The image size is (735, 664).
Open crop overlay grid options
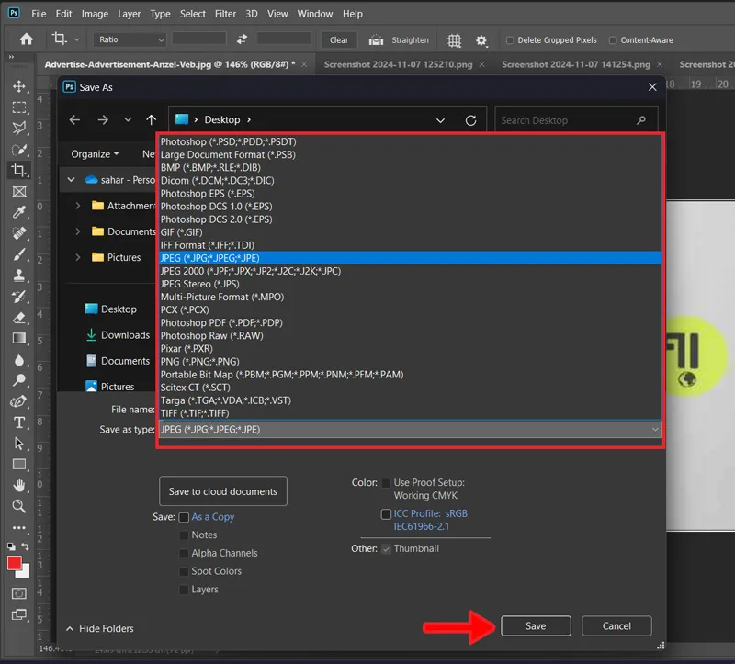pos(454,40)
